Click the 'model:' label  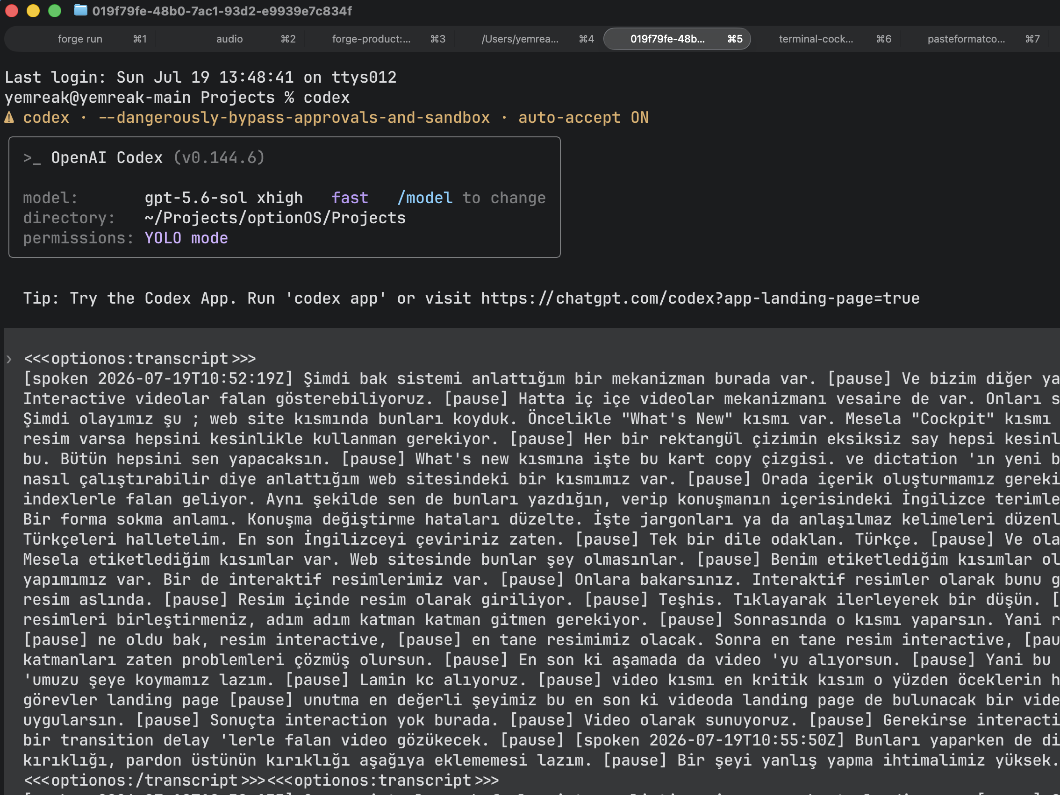50,198
